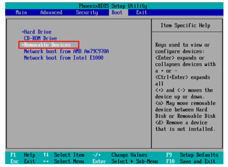Open the Exit menu tab

point(141,13)
